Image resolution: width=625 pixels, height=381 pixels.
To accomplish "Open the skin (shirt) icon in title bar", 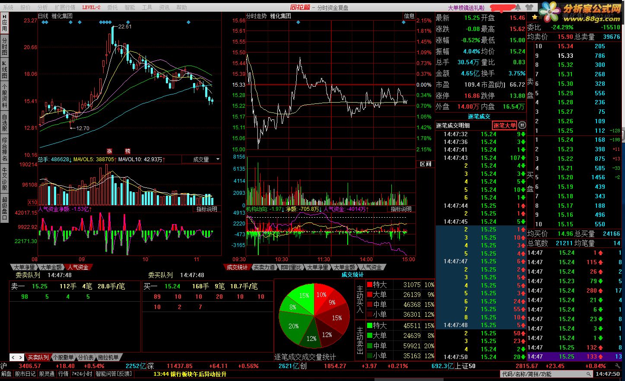I will 529,7.
